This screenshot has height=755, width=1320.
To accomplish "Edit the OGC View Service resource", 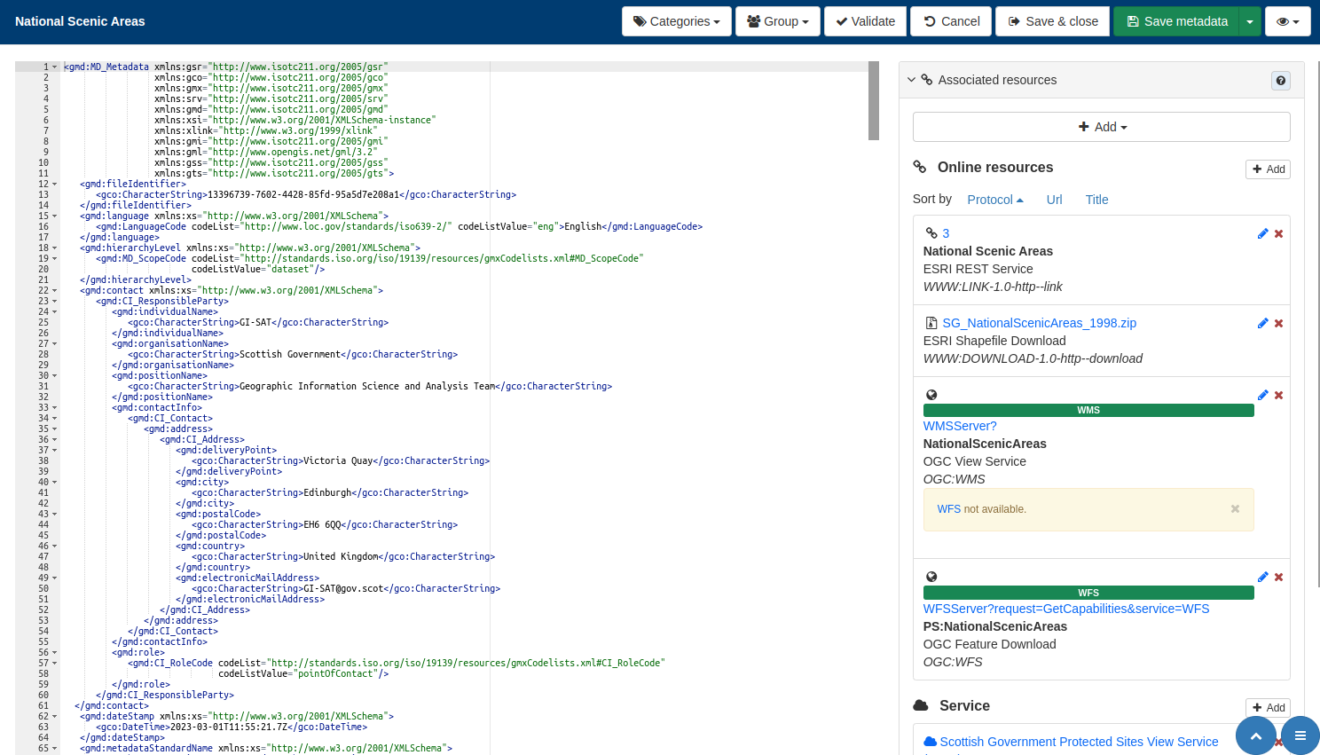I will (x=1262, y=395).
